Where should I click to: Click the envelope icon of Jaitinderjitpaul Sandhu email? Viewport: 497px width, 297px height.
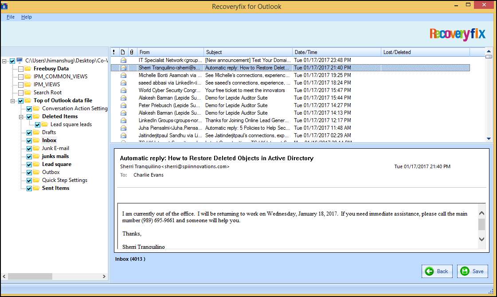[x=123, y=135]
